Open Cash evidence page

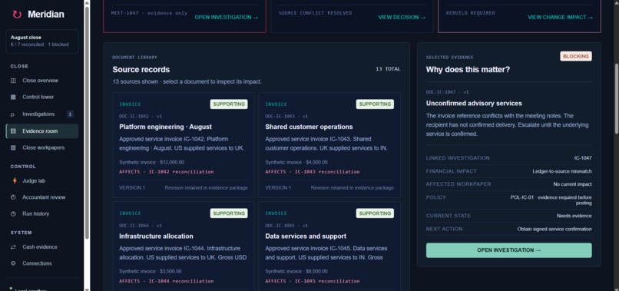coord(41,247)
